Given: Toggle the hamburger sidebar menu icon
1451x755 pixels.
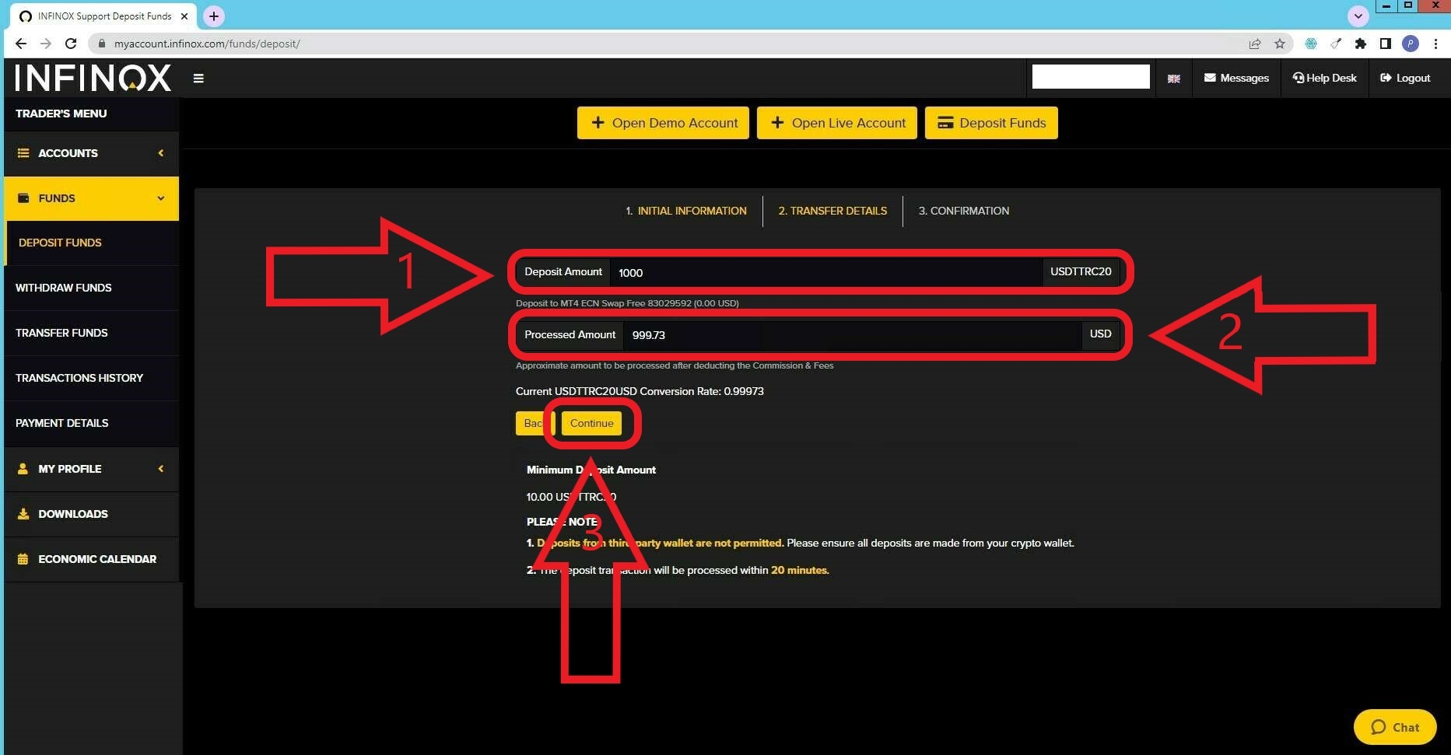Looking at the screenshot, I should [x=198, y=78].
